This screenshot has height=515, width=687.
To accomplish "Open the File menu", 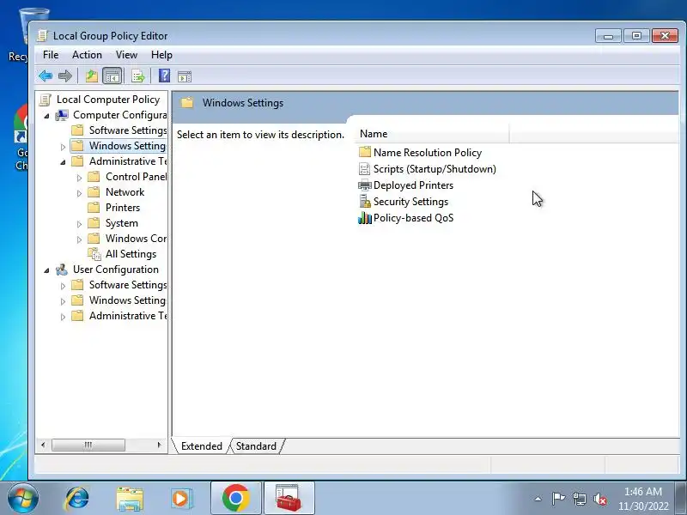I will coord(51,55).
